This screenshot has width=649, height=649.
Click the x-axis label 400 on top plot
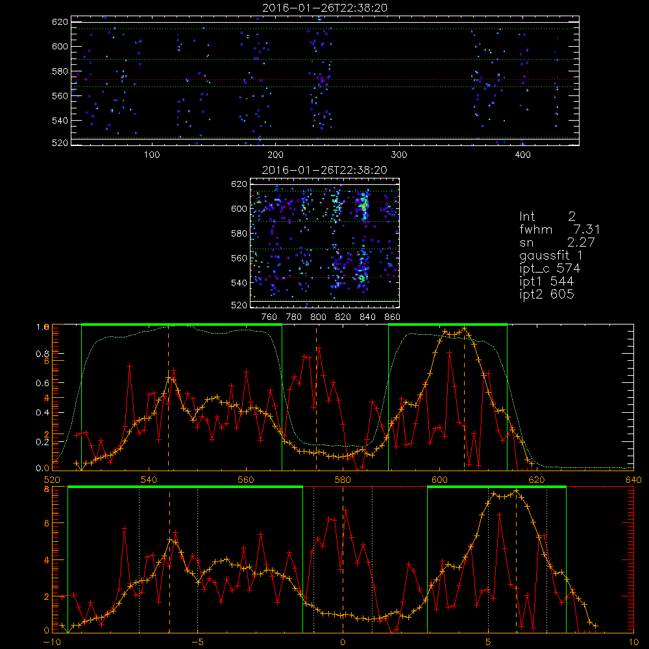[522, 155]
